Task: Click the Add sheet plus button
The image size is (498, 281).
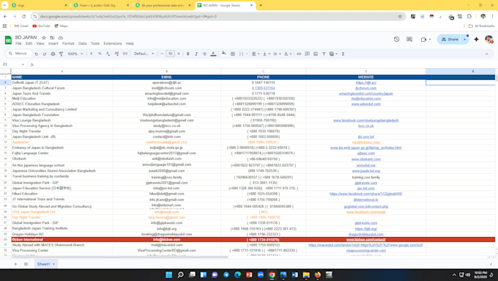Action: (x=15, y=264)
